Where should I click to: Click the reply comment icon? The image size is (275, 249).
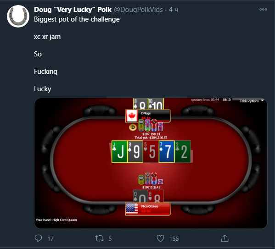click(x=38, y=238)
